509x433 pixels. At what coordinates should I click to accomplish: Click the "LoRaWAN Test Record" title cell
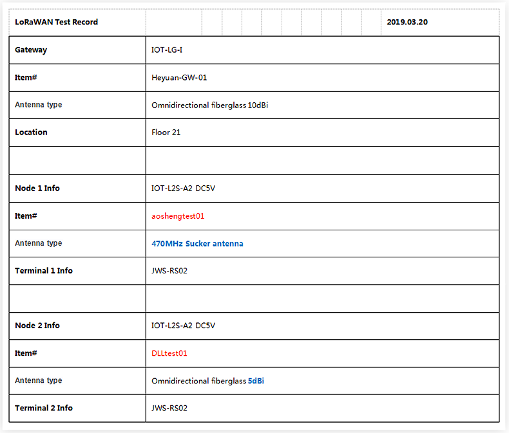coord(57,22)
